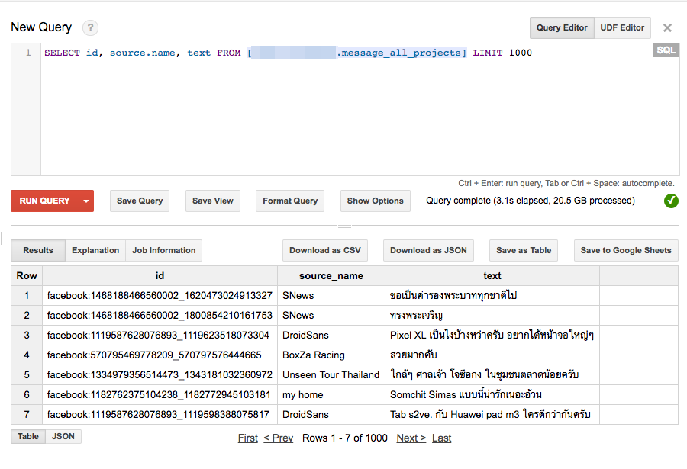
Task: Click the text column header
Action: (x=492, y=276)
